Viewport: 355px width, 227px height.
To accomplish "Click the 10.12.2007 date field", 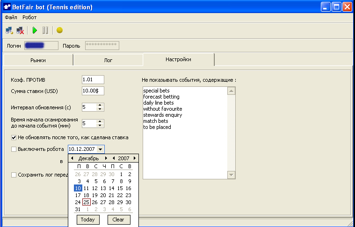I will (82, 149).
